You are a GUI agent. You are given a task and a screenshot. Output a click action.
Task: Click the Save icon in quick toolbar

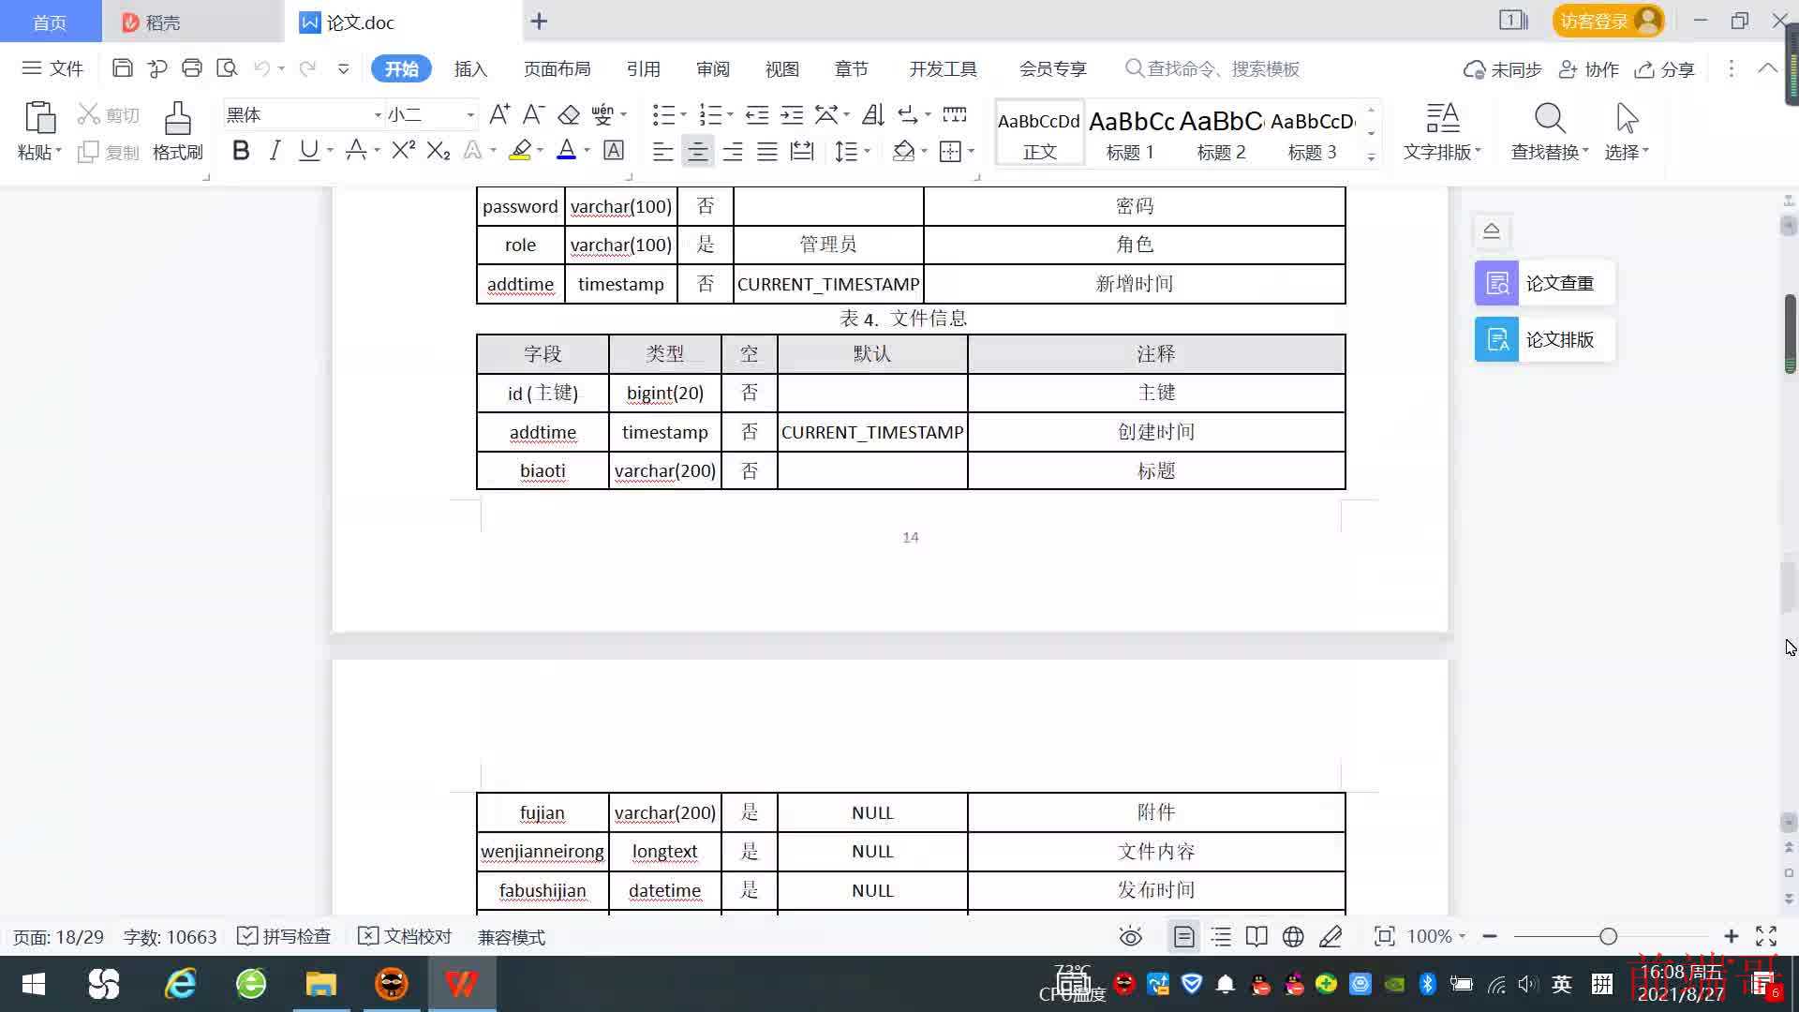[x=122, y=68]
